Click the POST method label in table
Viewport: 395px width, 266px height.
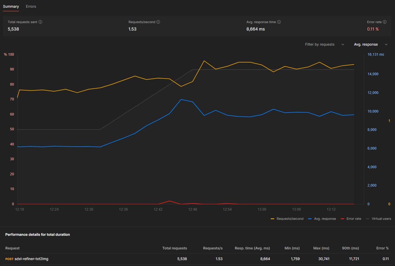pyautogui.click(x=9, y=259)
